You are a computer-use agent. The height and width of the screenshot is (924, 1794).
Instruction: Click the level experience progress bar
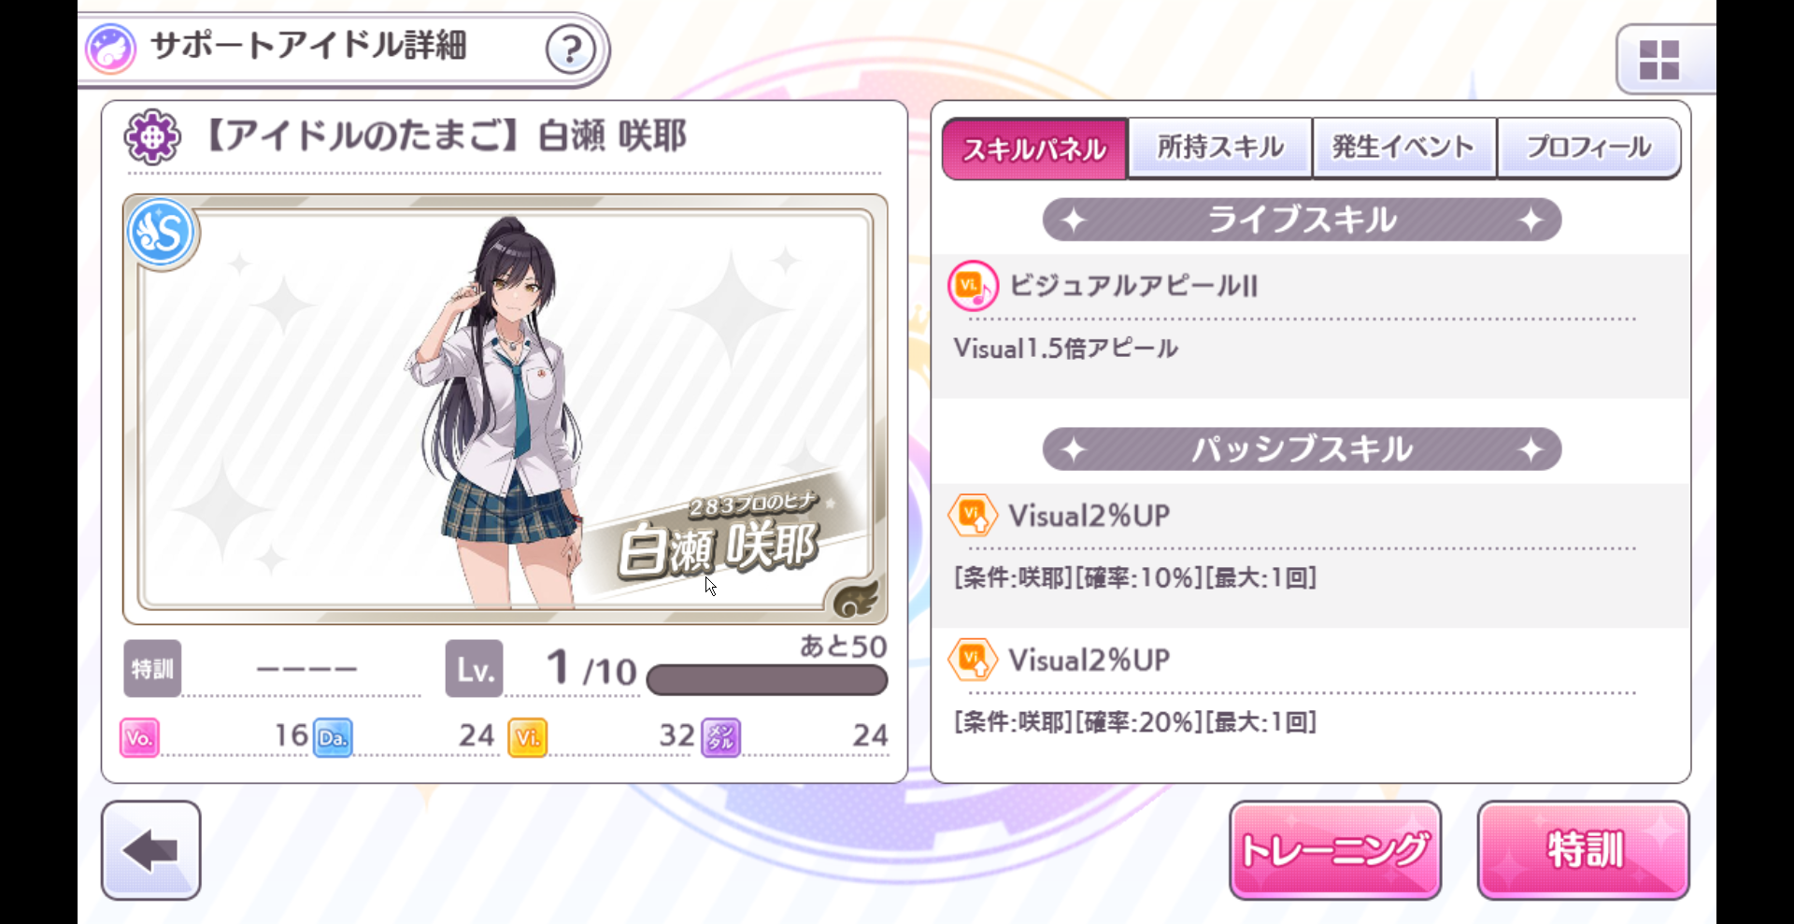(x=767, y=680)
